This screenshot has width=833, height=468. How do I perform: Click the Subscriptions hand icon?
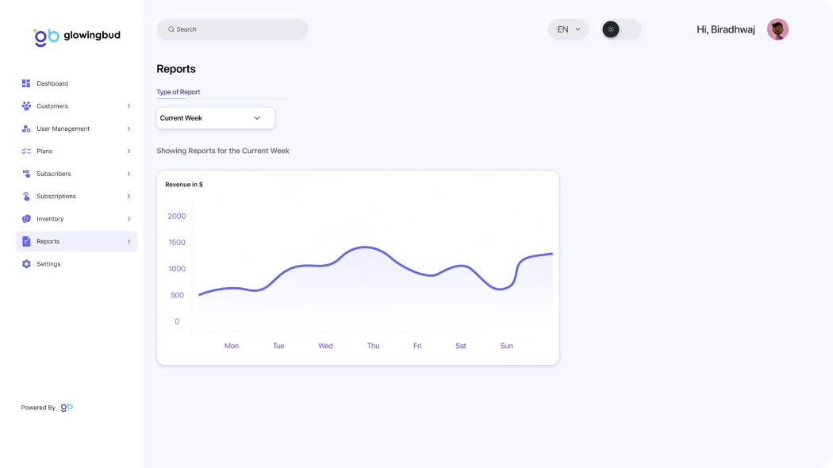coord(26,197)
